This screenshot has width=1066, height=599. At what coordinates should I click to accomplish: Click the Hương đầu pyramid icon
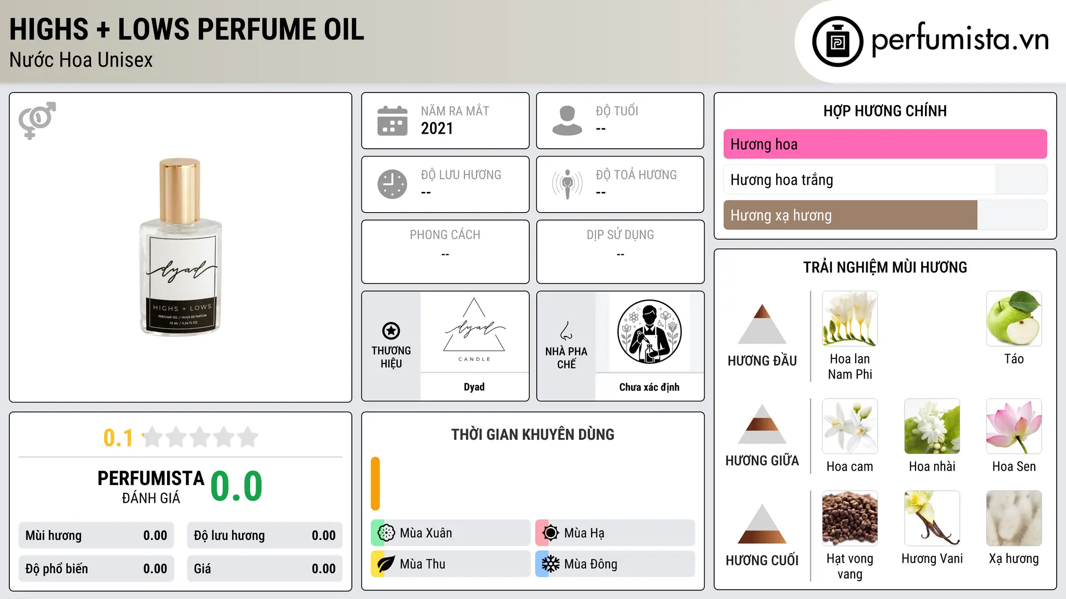pos(762,324)
